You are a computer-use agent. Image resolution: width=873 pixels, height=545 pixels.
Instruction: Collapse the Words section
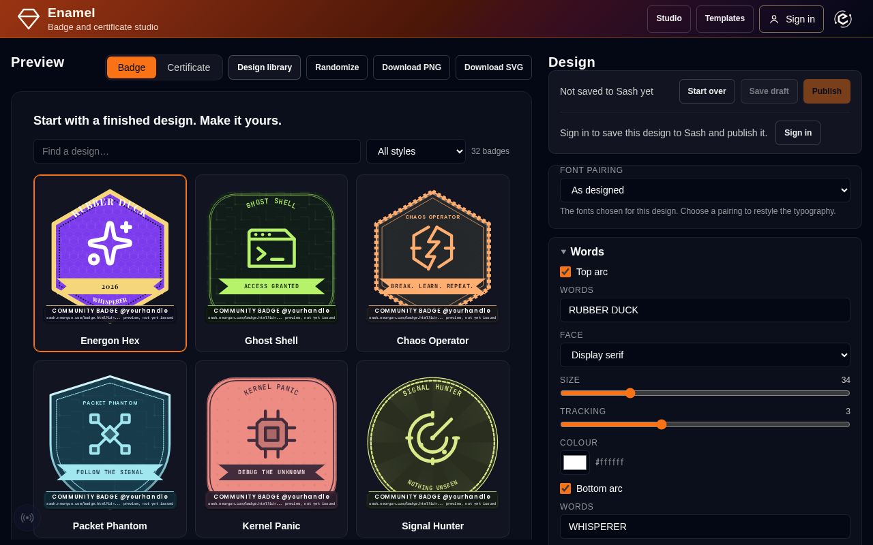(582, 251)
